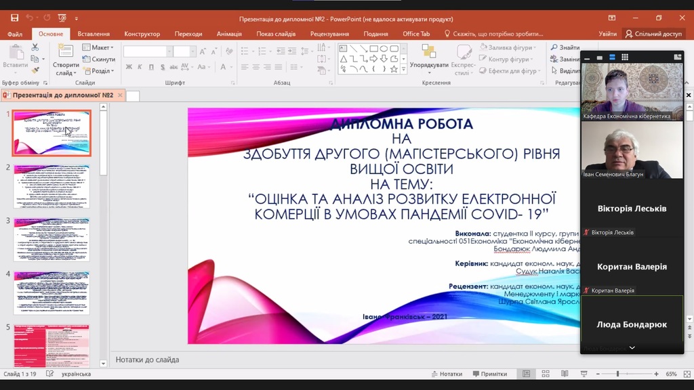Toggle the Примітки comments pane
Viewport: 694px width, 390px height.
point(489,374)
